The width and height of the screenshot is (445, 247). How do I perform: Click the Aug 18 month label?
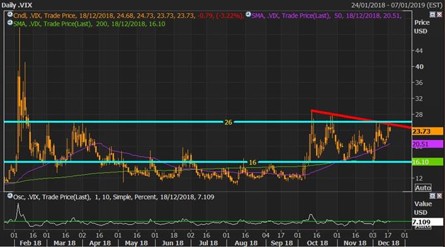coord(246,243)
